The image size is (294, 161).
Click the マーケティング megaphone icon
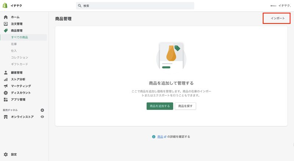coord(6,86)
